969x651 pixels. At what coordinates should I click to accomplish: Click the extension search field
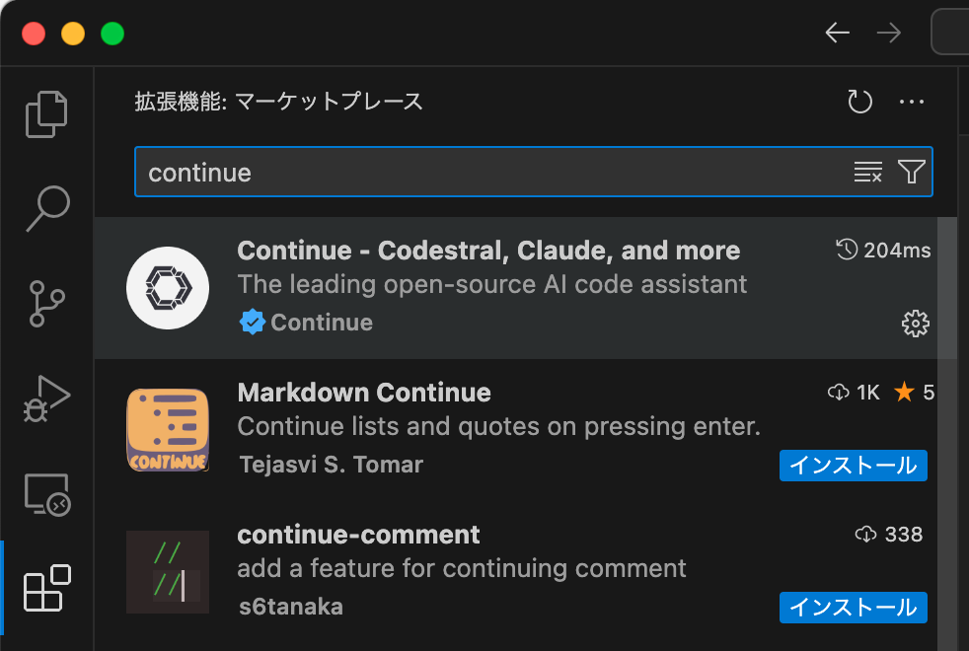click(x=493, y=173)
